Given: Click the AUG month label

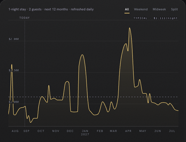Looking at the screenshot, I should click(15, 131).
